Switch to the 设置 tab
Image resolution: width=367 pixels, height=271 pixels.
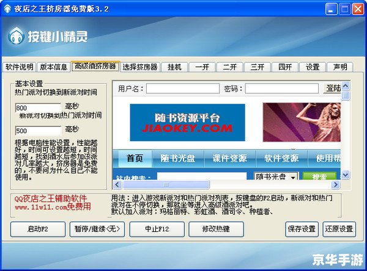[x=313, y=67]
